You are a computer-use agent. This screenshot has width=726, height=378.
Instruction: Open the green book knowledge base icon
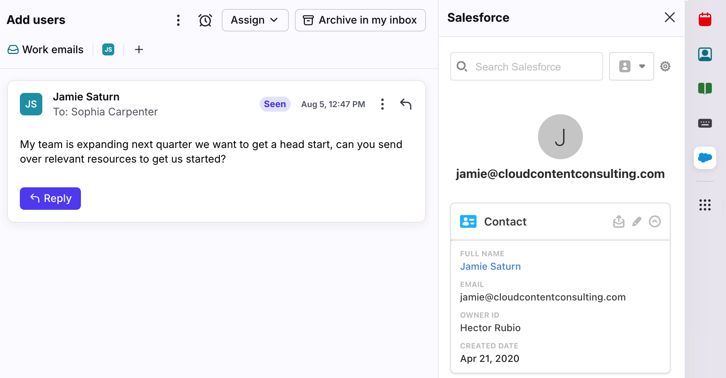(x=705, y=88)
